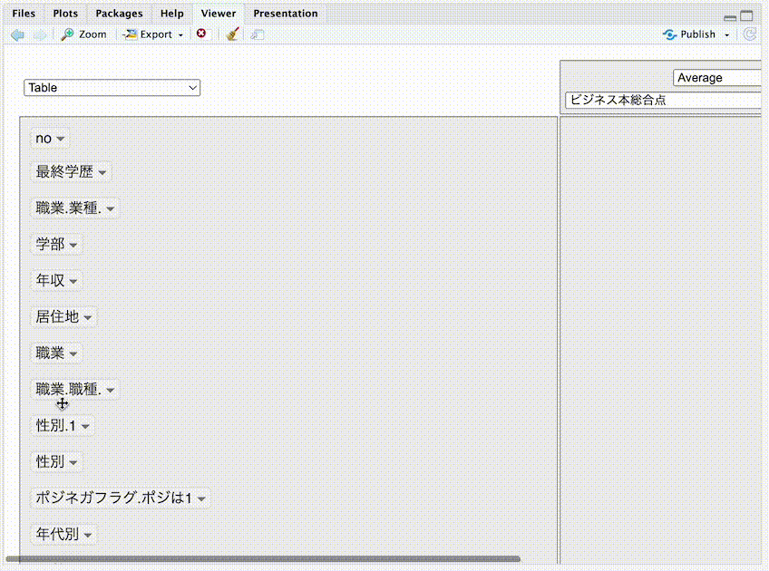Click the horizontal scrollbar at the bottom
Screen dimensions: 769x571
pyautogui.click(x=263, y=559)
